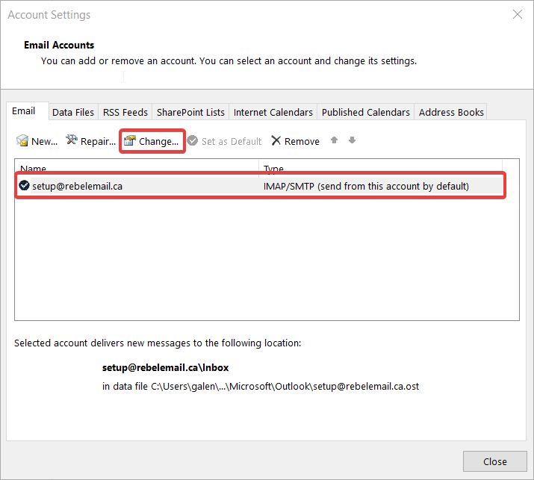Click the Remove X icon

(276, 140)
